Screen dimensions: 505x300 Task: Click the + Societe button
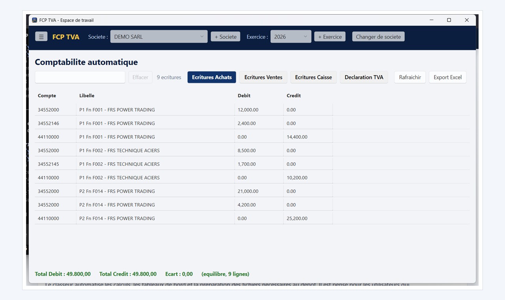point(225,37)
